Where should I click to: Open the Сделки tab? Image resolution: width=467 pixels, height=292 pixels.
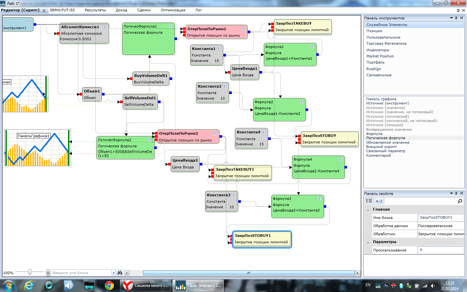[x=144, y=10]
